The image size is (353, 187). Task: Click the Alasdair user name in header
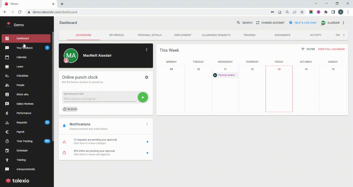point(333,23)
